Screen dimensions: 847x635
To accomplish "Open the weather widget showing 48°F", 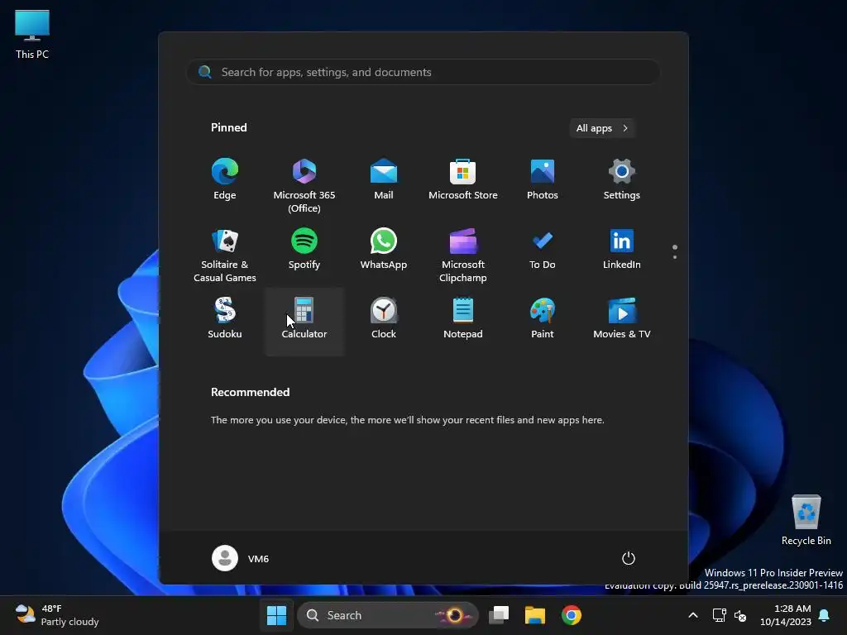I will 57,615.
